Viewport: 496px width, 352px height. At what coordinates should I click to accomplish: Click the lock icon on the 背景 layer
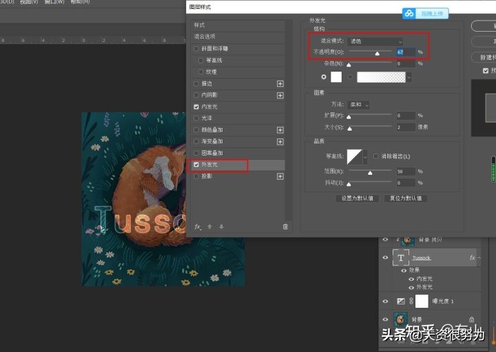(471, 320)
